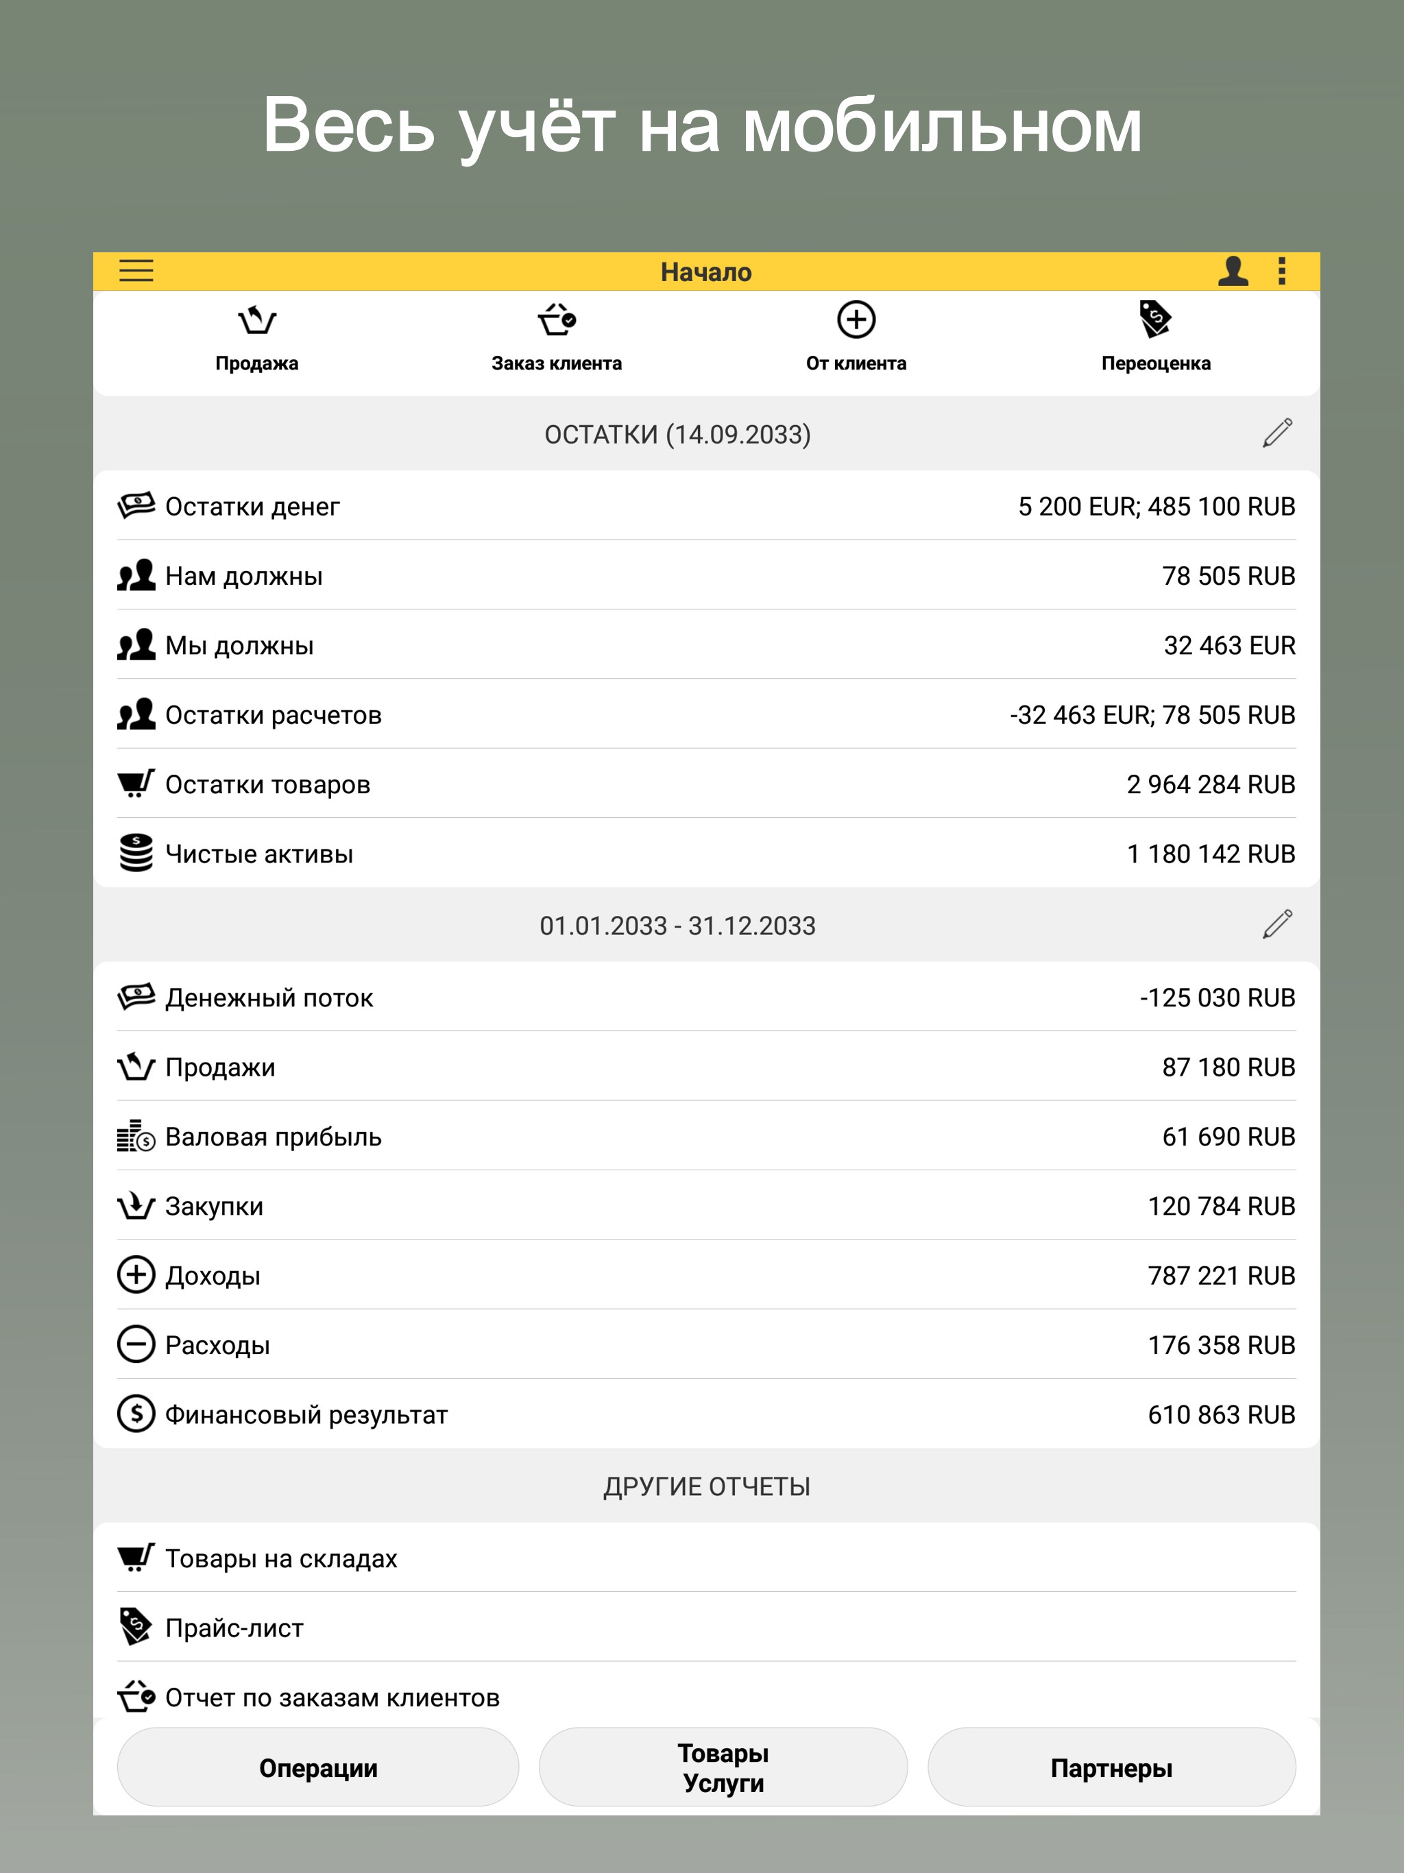Tap the Переоценка price tag icon
Screen dimensions: 1404x1873
tap(1156, 319)
